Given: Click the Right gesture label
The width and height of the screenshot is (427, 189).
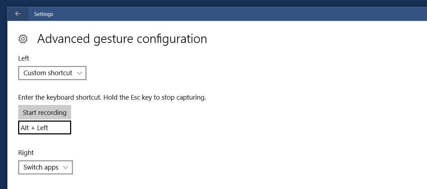Looking at the screenshot, I should coord(26,152).
